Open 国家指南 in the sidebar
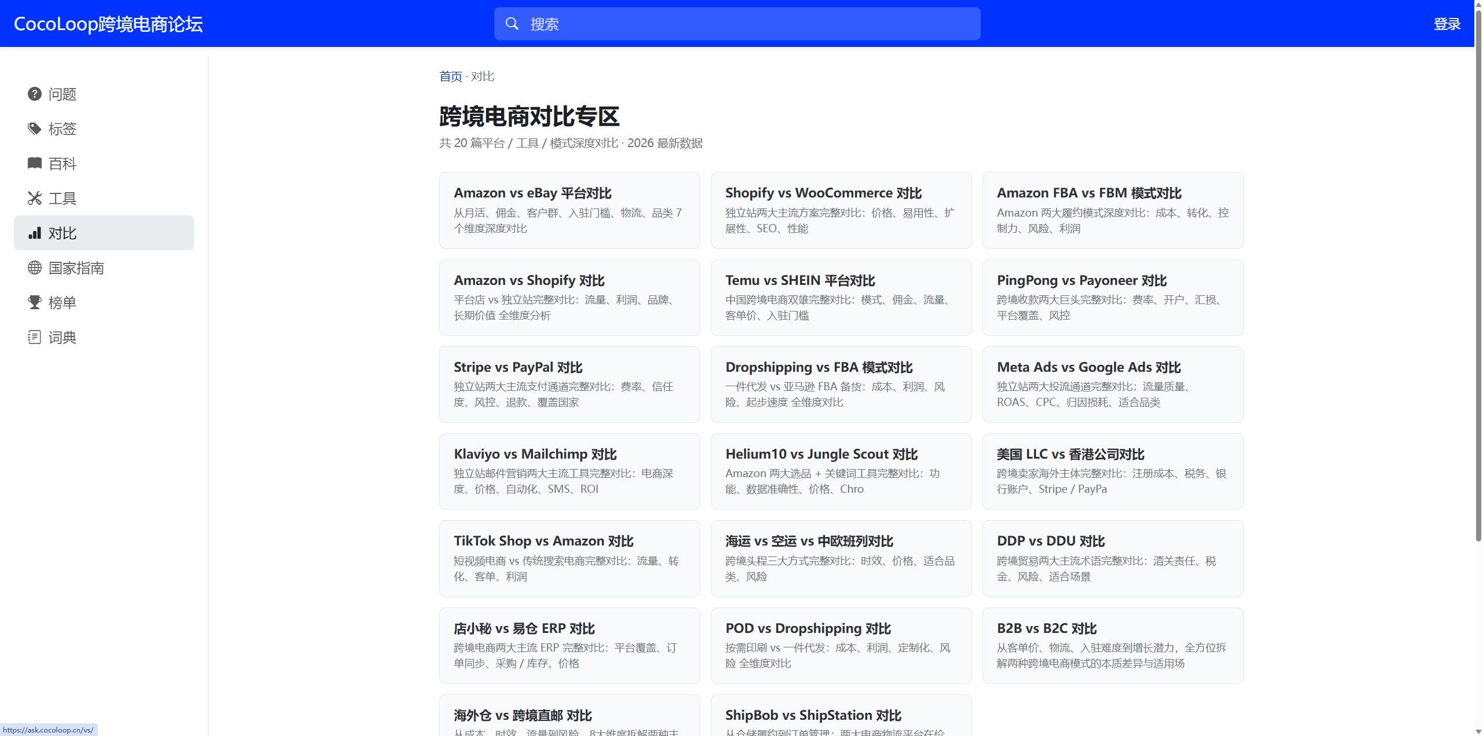This screenshot has width=1483, height=736. point(104,268)
